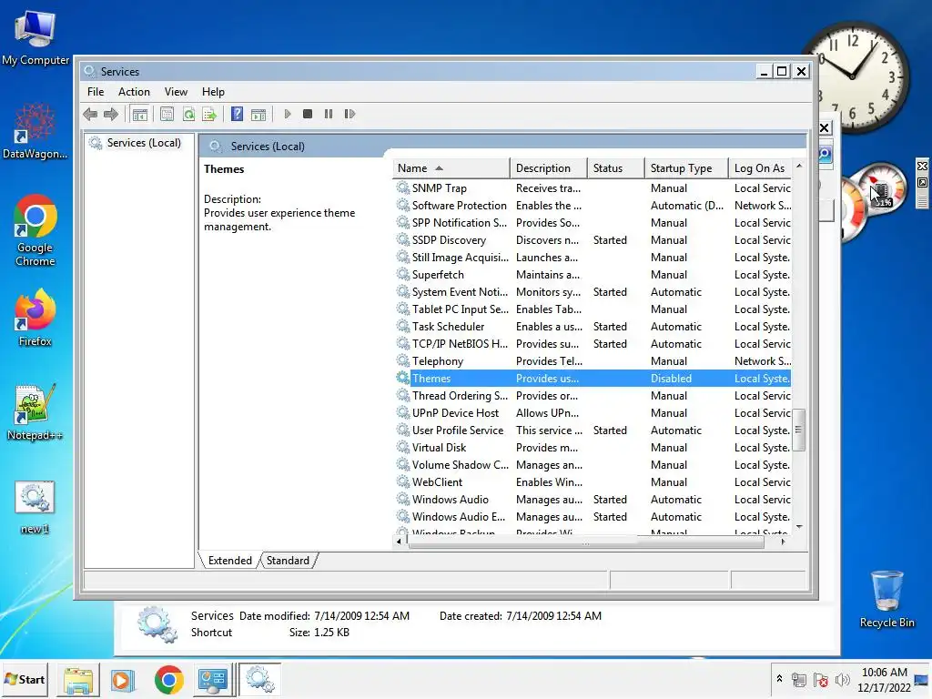Image resolution: width=932 pixels, height=699 pixels.
Task: Click the Export List toolbar icon
Action: tap(209, 114)
